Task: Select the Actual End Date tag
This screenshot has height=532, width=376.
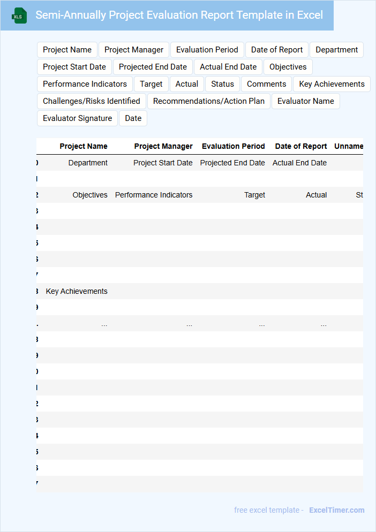Action: click(x=228, y=67)
